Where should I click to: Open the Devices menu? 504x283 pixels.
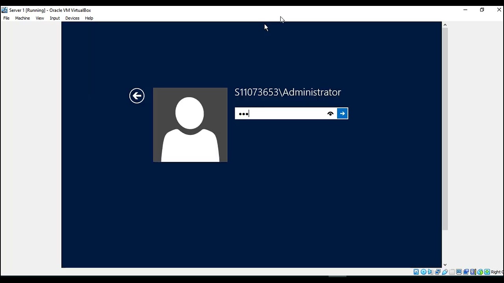[x=72, y=18]
